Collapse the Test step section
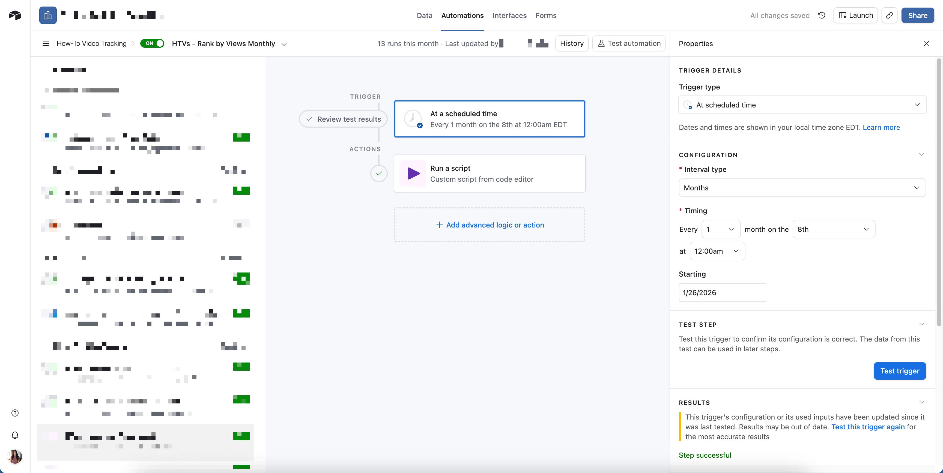943x473 pixels. pyautogui.click(x=921, y=324)
